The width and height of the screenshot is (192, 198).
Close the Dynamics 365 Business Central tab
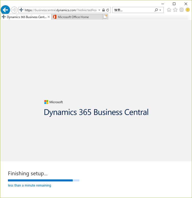(x=49, y=17)
